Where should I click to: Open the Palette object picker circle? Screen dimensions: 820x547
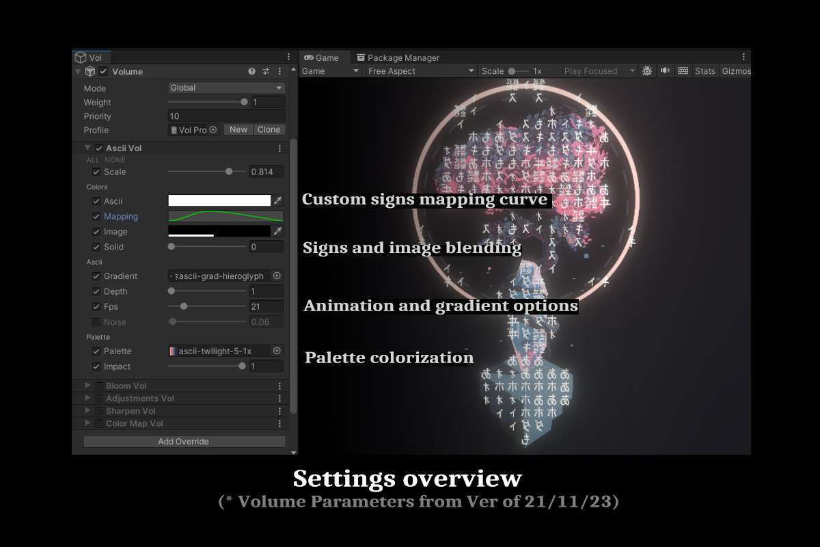point(277,351)
